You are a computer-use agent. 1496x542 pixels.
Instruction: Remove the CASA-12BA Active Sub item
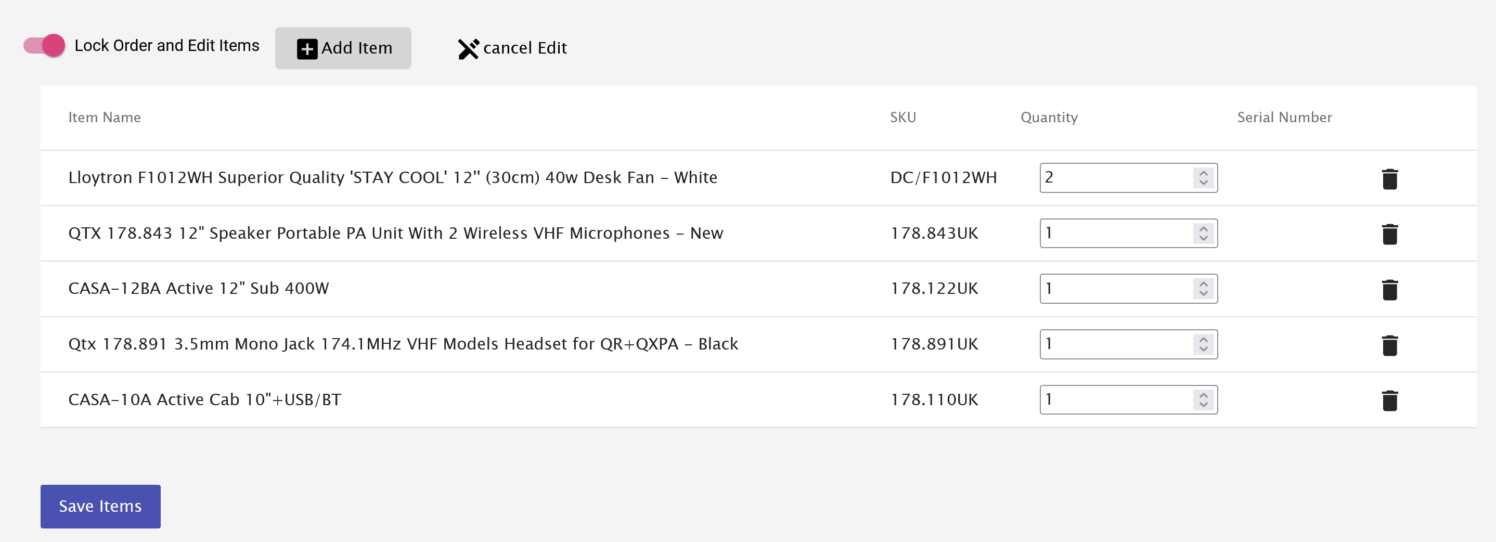point(1389,289)
